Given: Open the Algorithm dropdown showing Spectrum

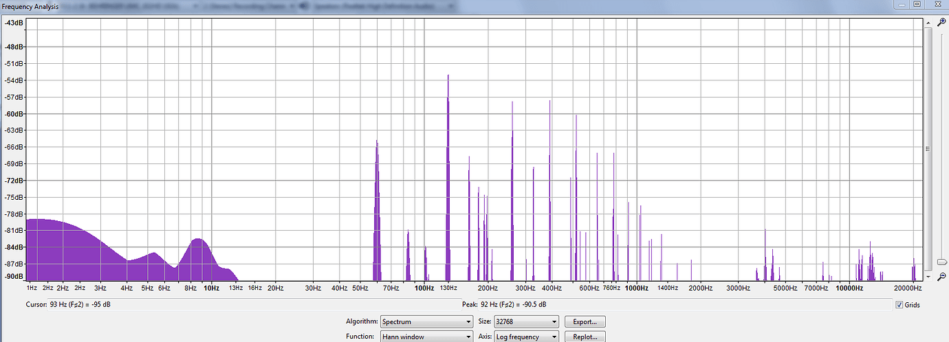Looking at the screenshot, I should pos(426,321).
